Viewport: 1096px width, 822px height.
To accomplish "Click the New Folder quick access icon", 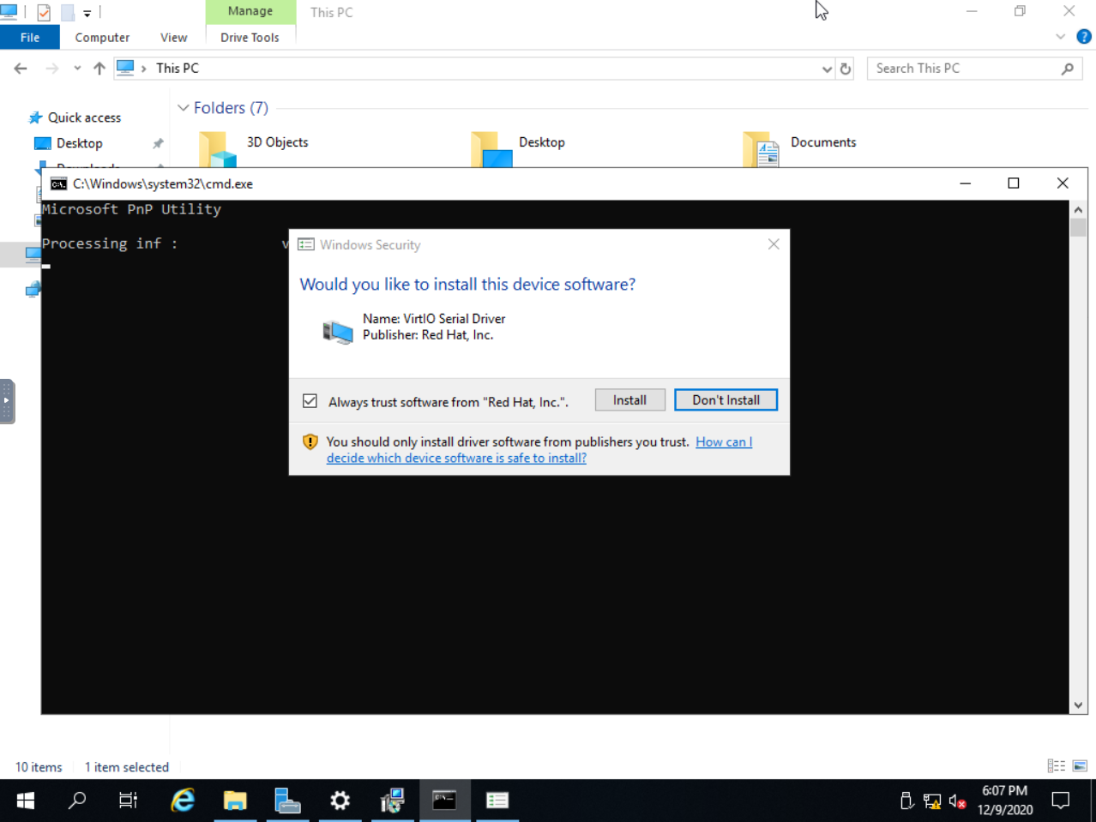I will click(67, 12).
